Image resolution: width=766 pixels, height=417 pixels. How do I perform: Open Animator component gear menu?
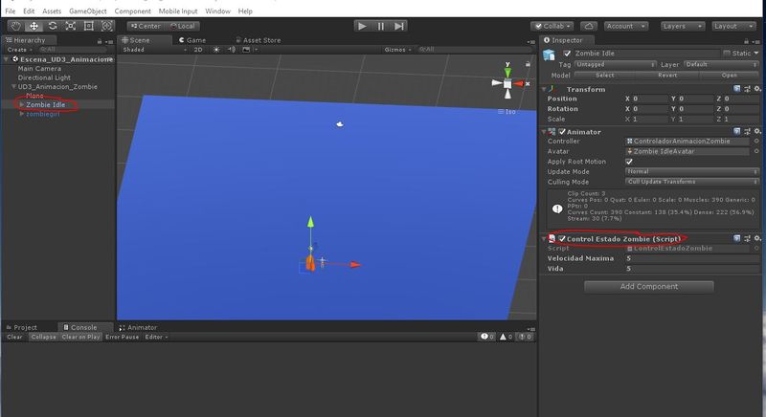pyautogui.click(x=757, y=131)
